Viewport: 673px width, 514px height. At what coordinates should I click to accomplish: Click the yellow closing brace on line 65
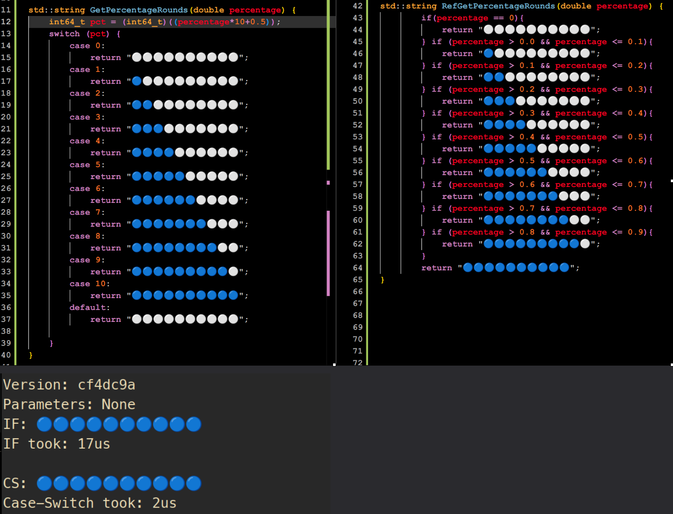382,280
